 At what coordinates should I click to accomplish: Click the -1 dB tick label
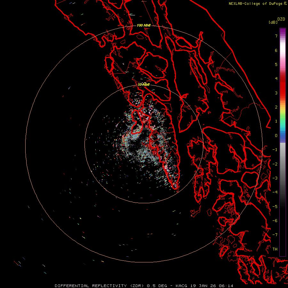click(x=275, y=150)
